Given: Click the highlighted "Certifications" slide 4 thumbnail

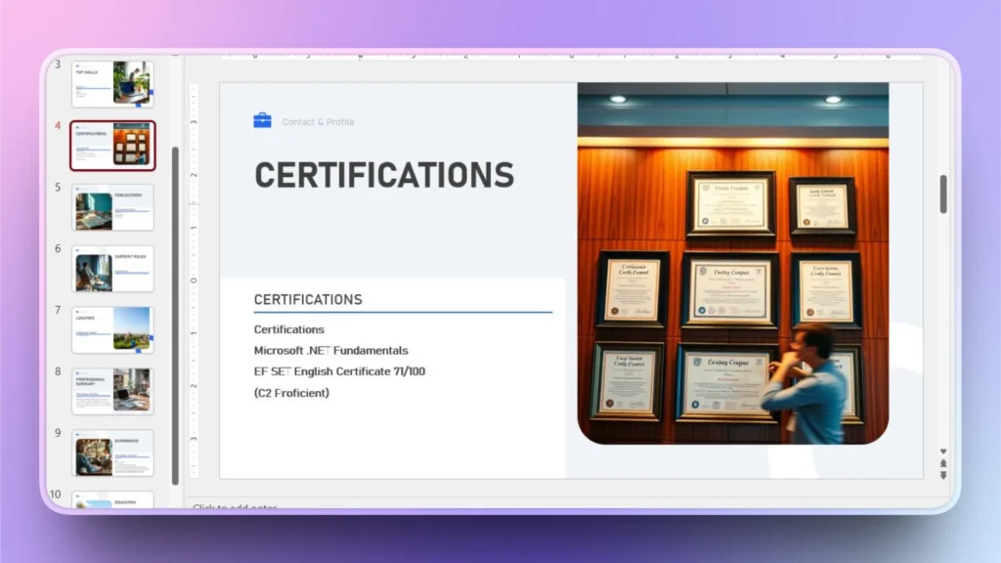Looking at the screenshot, I should tap(111, 145).
